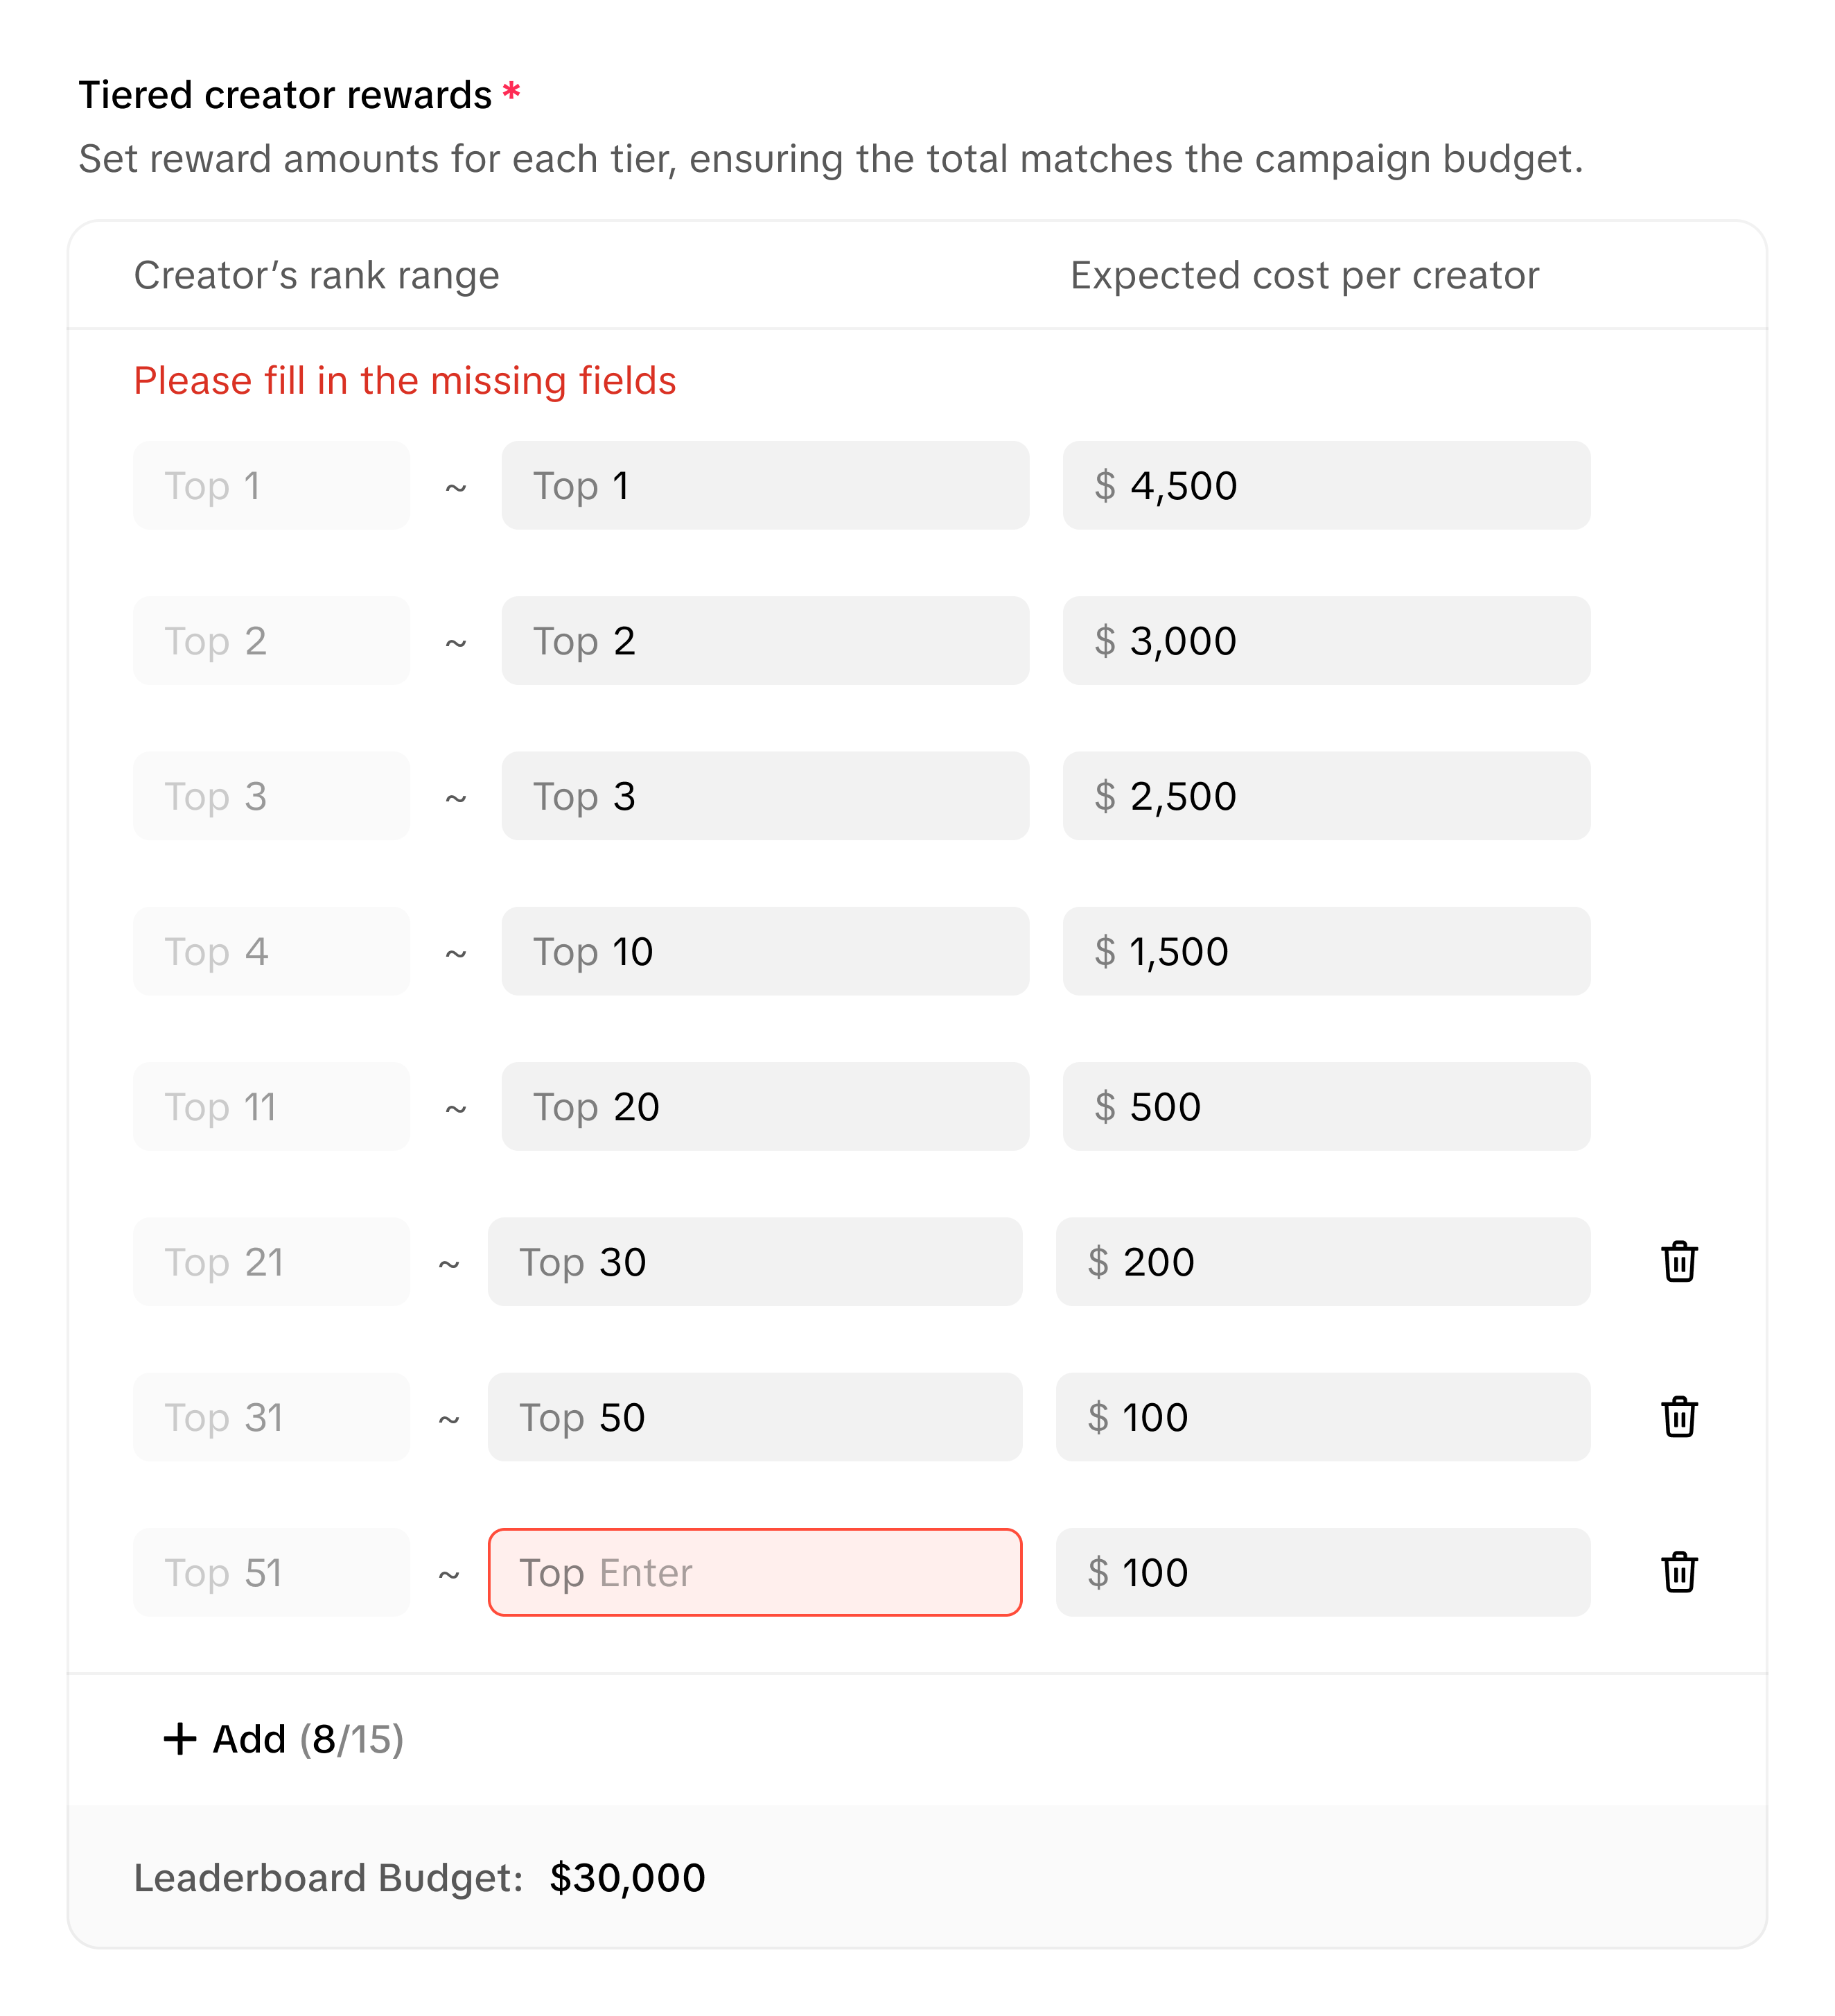Edit the $4,500 reward amount
This screenshot has width=1835, height=2016.
(1326, 485)
